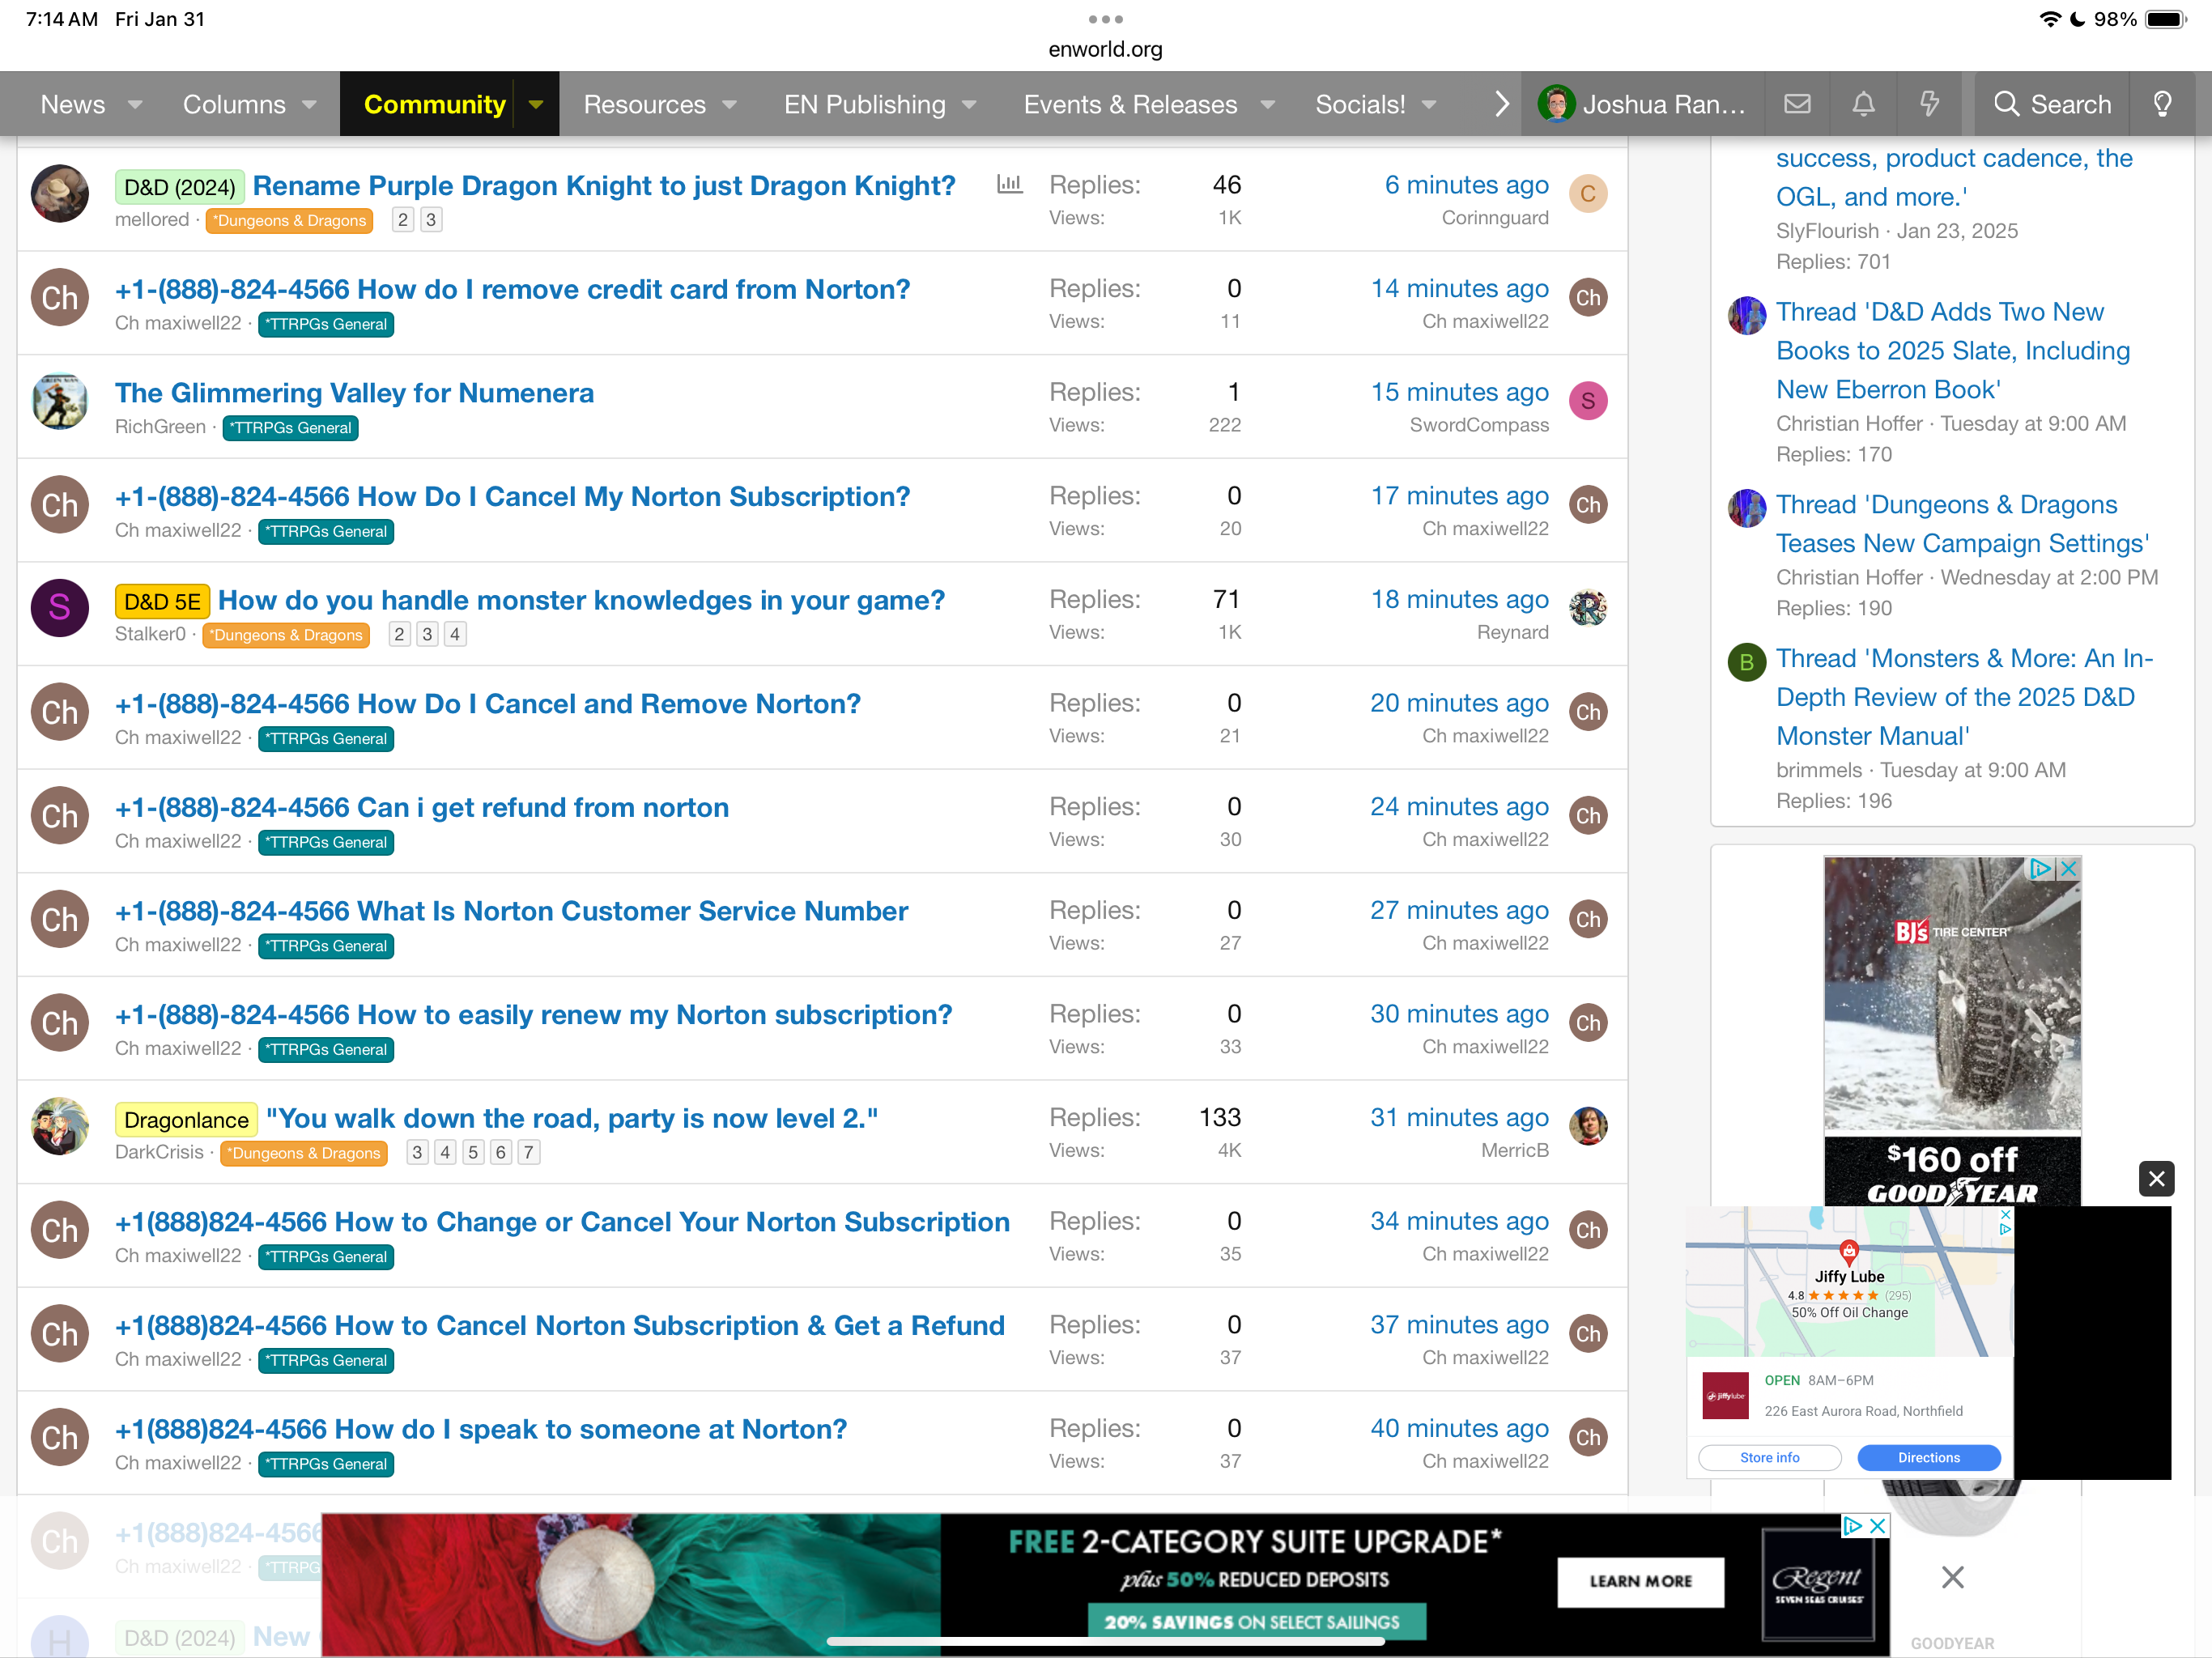Screen dimensions: 2212x1658
Task: Click the lightbulb style toggle icon
Action: click(x=2162, y=104)
